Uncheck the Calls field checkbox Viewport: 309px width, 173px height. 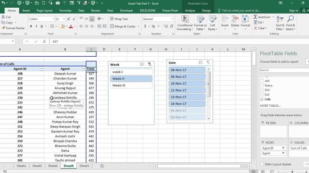pos(262,99)
